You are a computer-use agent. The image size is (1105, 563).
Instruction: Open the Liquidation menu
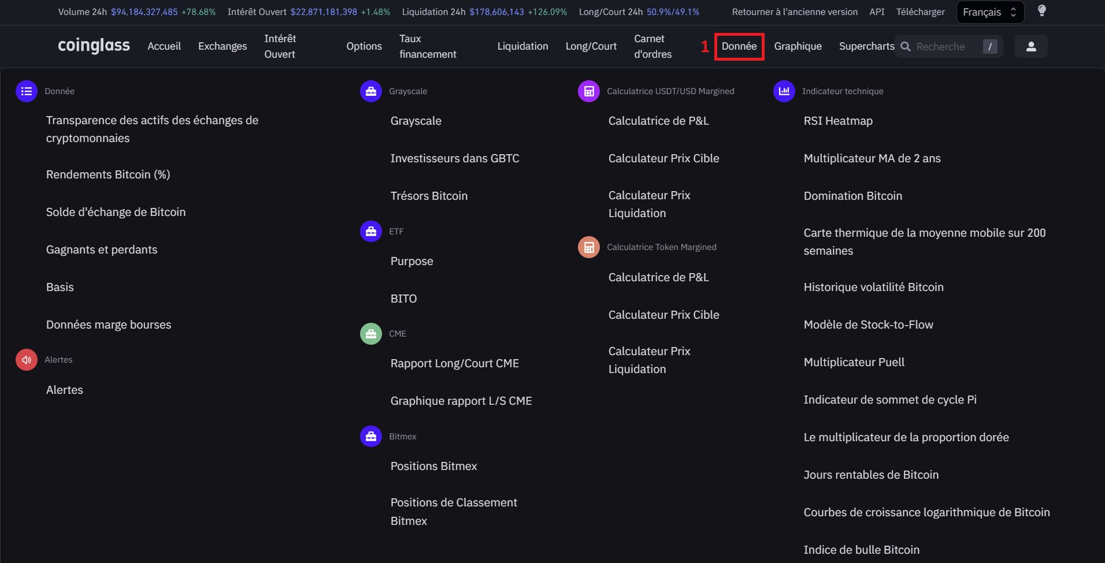(x=522, y=46)
